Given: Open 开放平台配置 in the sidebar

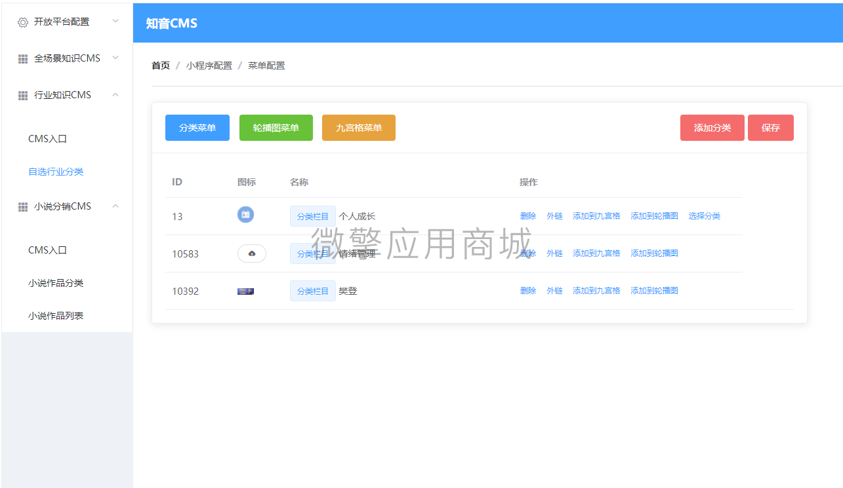Looking at the screenshot, I should (67, 22).
